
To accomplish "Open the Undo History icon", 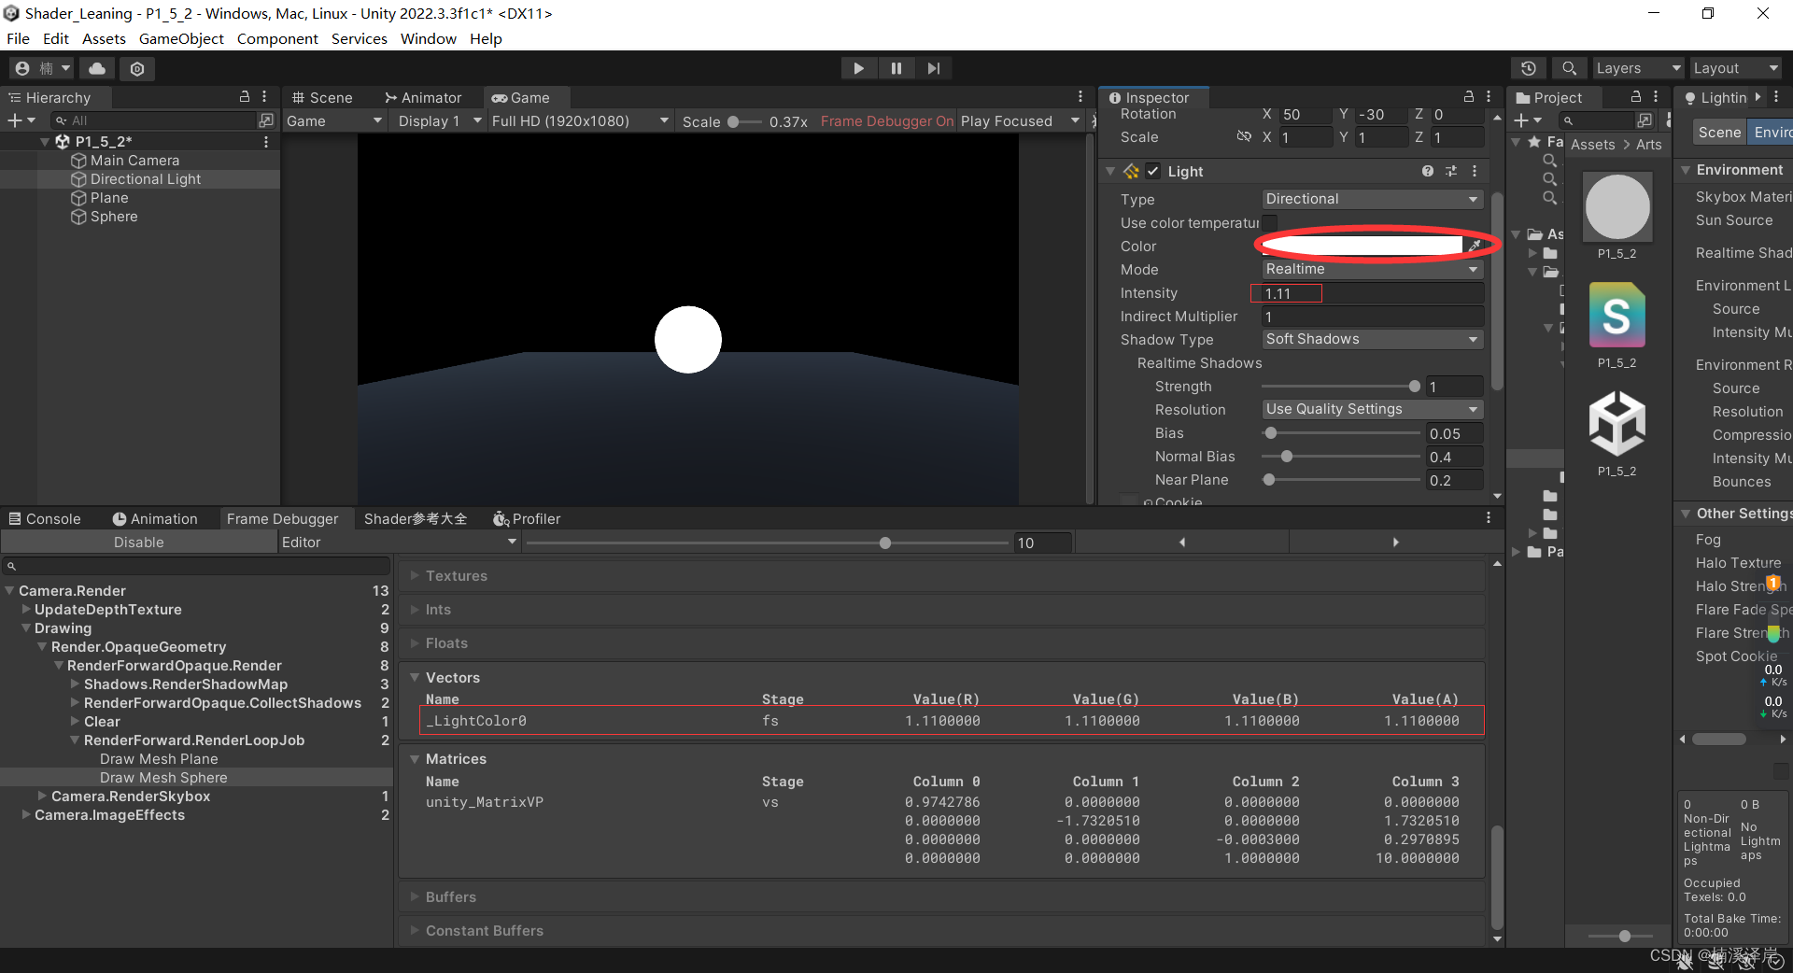I will 1528,68.
